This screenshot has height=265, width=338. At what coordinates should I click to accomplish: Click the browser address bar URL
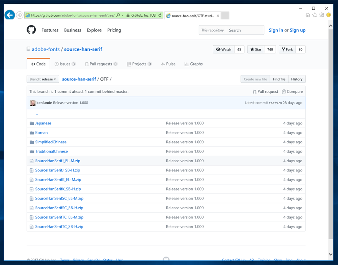(73, 15)
